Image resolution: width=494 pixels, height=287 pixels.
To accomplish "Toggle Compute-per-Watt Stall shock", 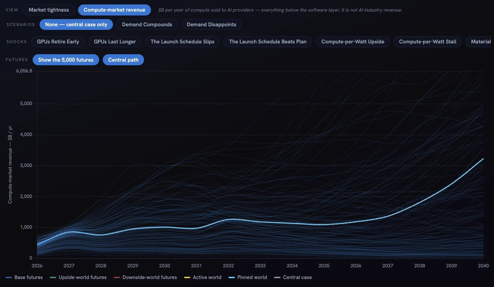I will pyautogui.click(x=428, y=42).
